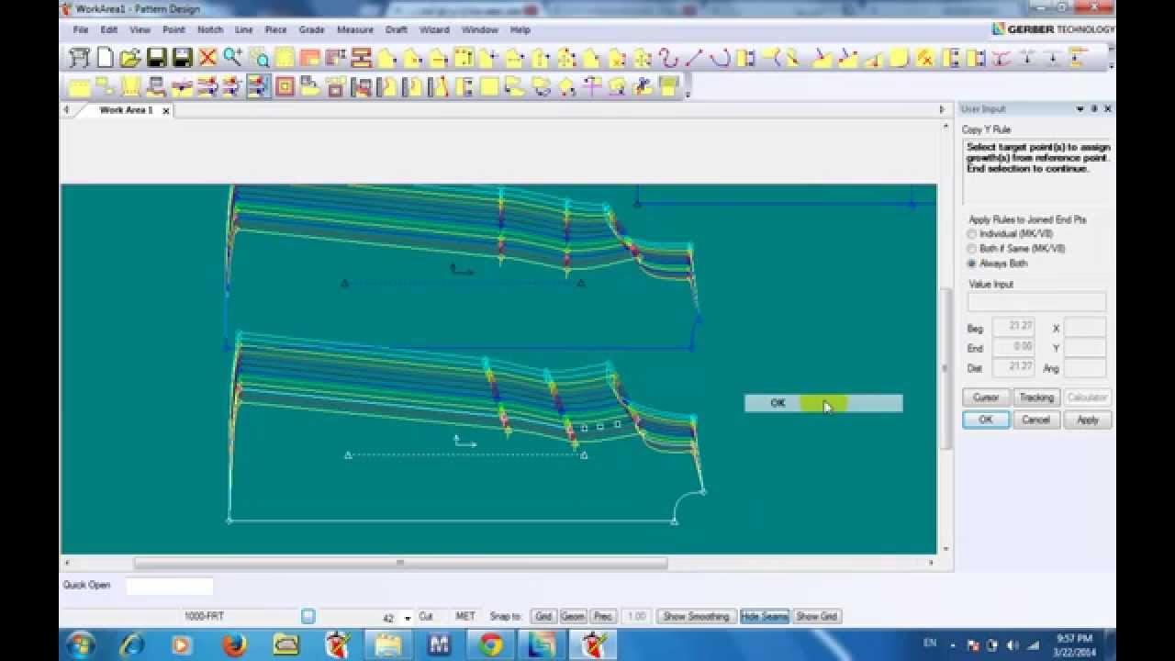Click the second Save As diskette icon
1175x661 pixels.
[183, 58]
